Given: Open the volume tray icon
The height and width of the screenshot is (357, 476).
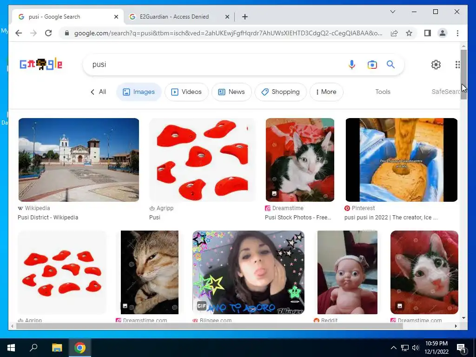Looking at the screenshot, I should point(416,348).
